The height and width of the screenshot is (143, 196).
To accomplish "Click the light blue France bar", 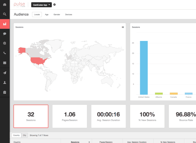I will (189, 93).
